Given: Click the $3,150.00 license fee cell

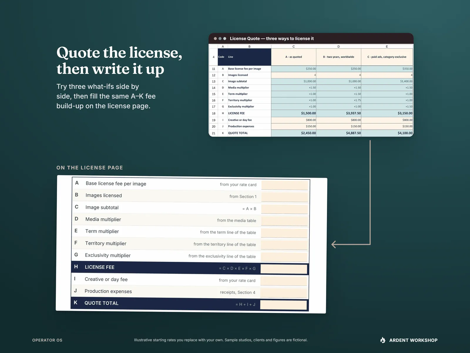Looking at the screenshot, I should (x=387, y=113).
